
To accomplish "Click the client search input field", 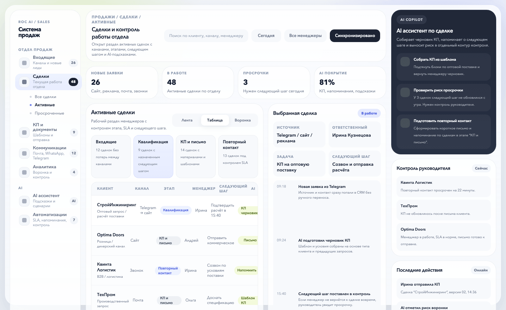I will (206, 36).
